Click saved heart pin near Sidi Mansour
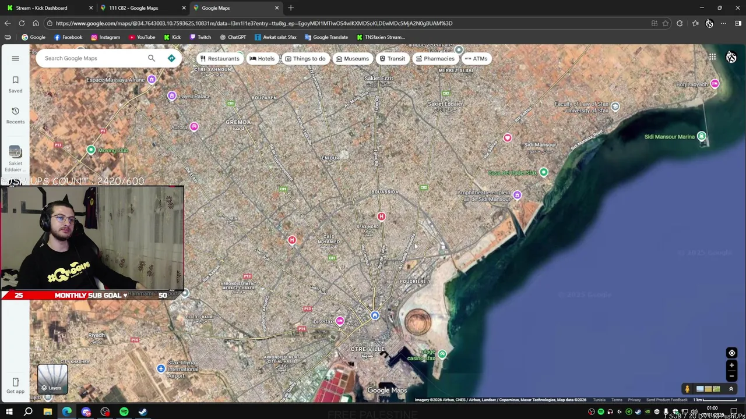 pyautogui.click(x=507, y=139)
